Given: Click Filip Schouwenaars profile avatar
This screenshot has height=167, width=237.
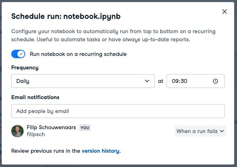Looking at the screenshot, I should [17, 131].
